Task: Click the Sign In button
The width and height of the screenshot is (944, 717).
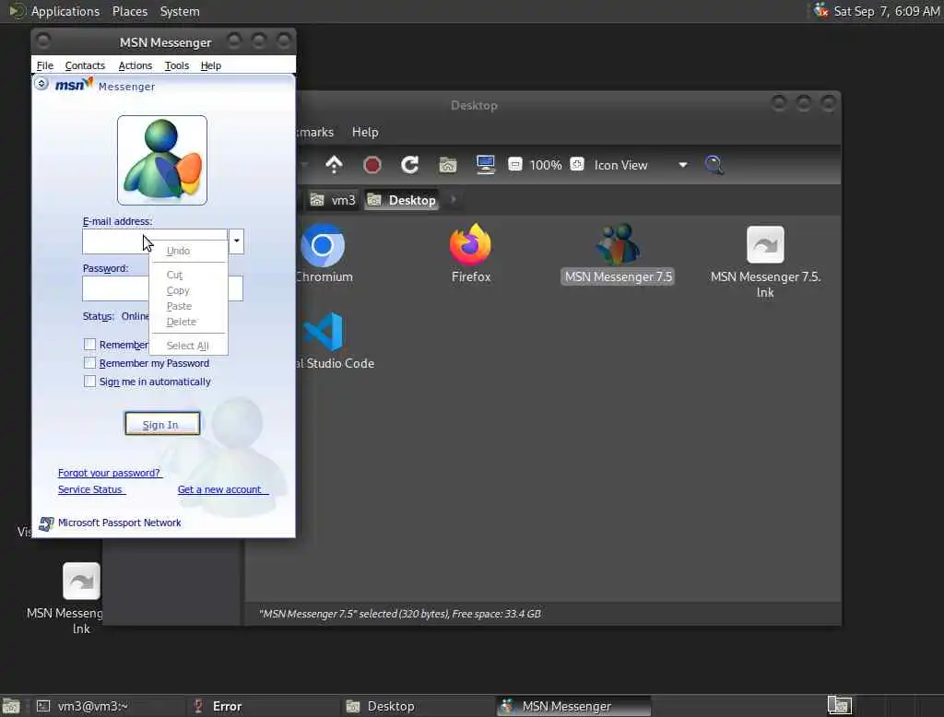Action: click(162, 424)
